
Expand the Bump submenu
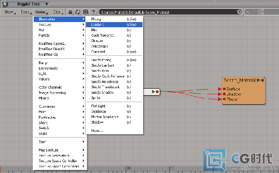point(60,63)
